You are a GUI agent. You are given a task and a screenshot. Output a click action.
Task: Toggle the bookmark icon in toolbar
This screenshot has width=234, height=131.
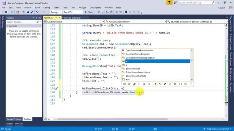point(126,12)
